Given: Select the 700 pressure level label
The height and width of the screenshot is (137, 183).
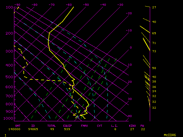Looking at the screenshot, I should [9, 96].
